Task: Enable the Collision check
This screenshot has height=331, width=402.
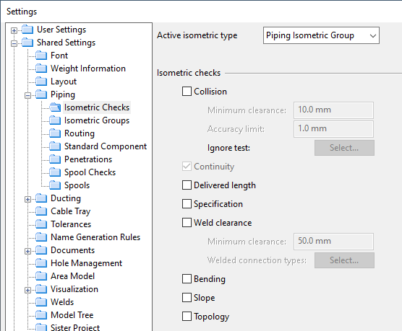Action: pos(187,92)
